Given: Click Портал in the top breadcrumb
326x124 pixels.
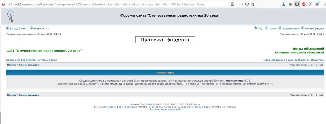Looking at the screenshot, I should (11, 65).
